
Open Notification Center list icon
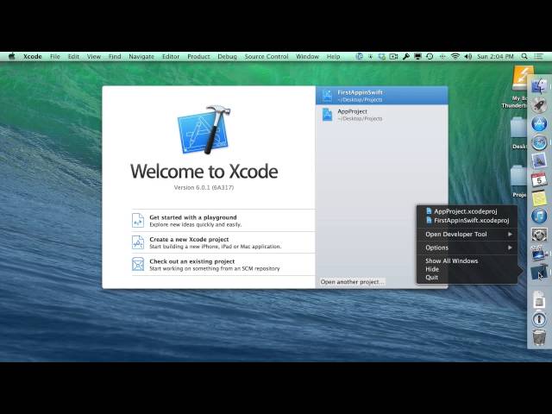click(538, 56)
